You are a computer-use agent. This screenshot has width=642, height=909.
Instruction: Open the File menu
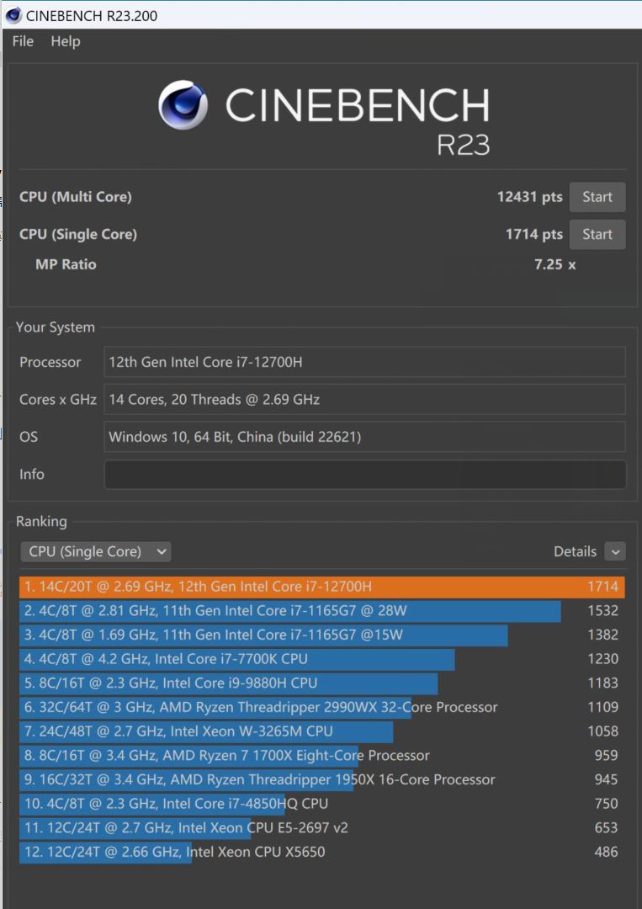23,41
